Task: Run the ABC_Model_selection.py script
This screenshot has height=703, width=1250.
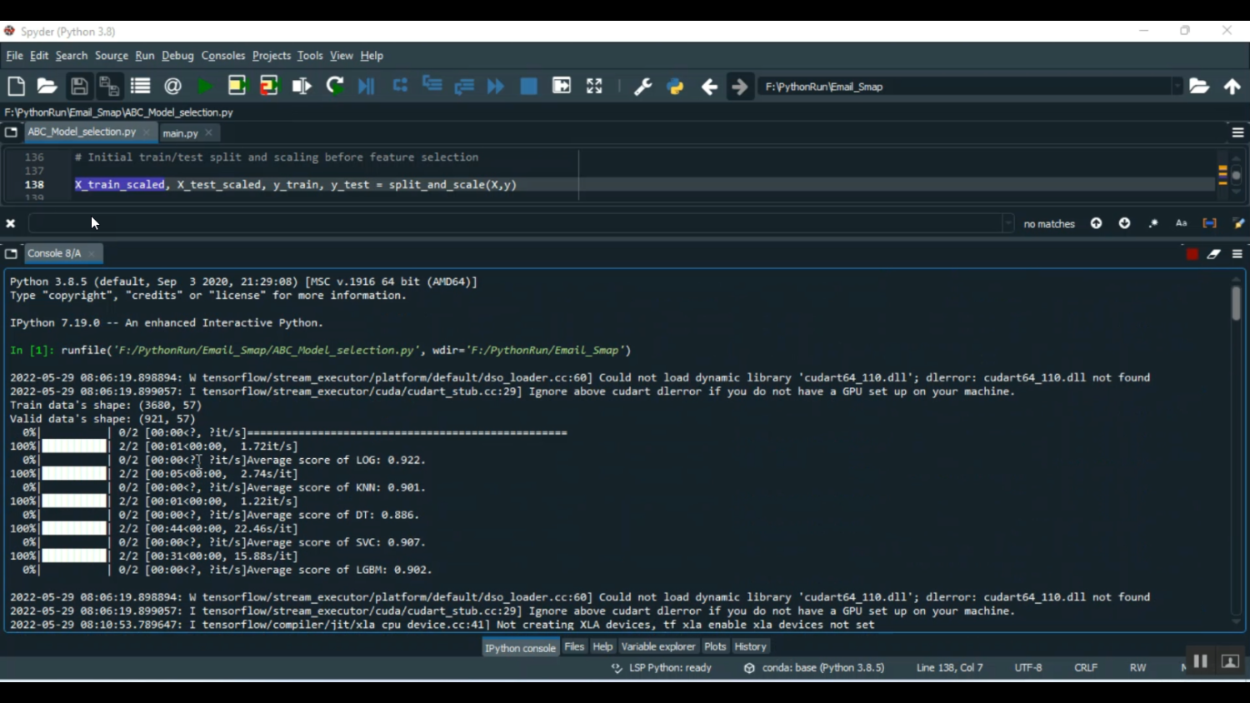Action: tap(205, 86)
